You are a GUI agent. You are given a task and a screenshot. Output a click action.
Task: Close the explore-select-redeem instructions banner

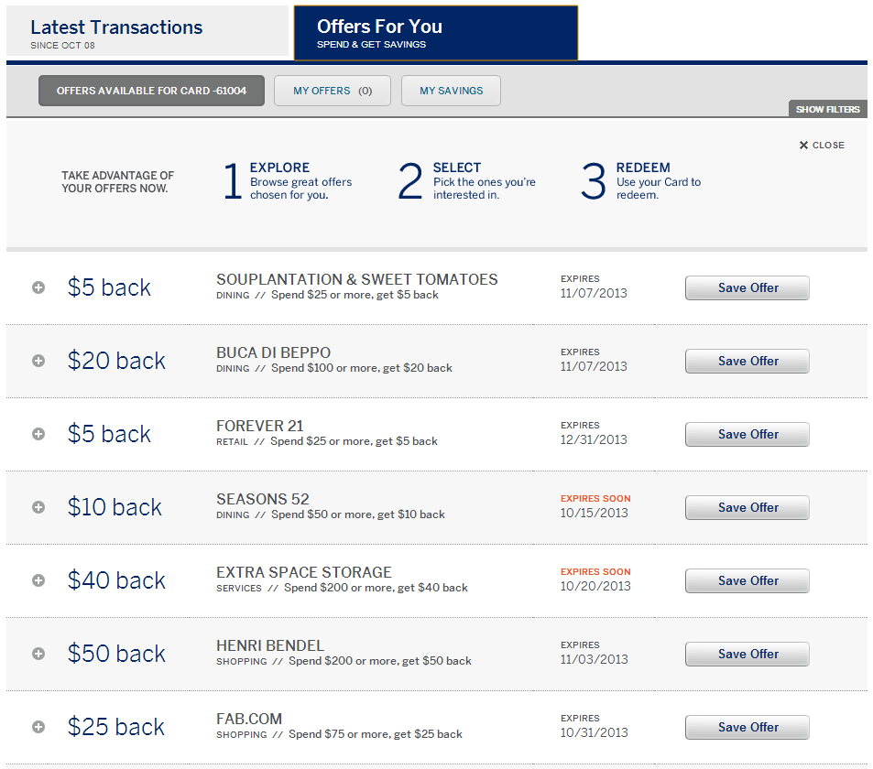(822, 146)
